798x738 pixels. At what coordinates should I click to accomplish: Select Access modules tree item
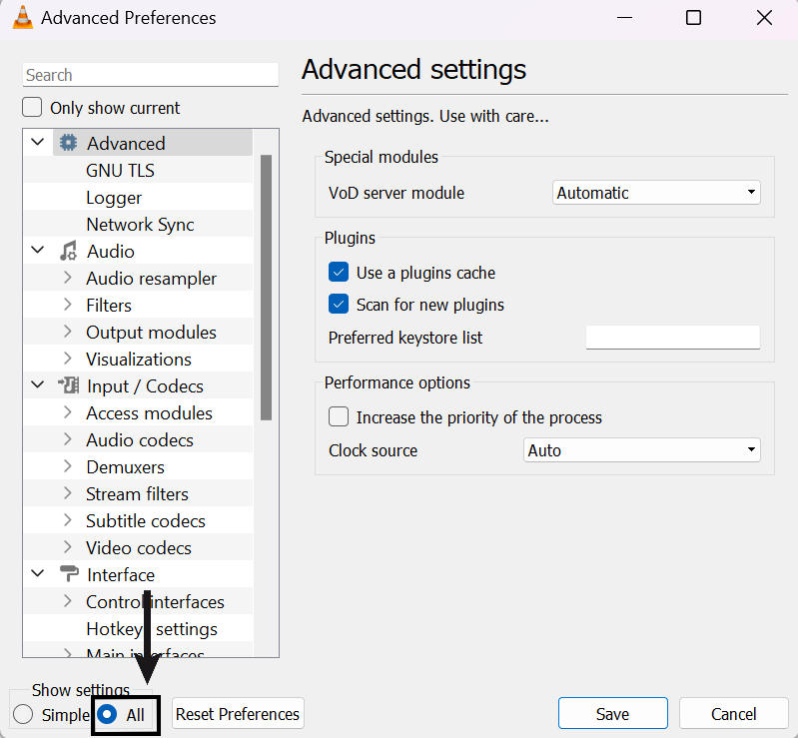tap(149, 413)
